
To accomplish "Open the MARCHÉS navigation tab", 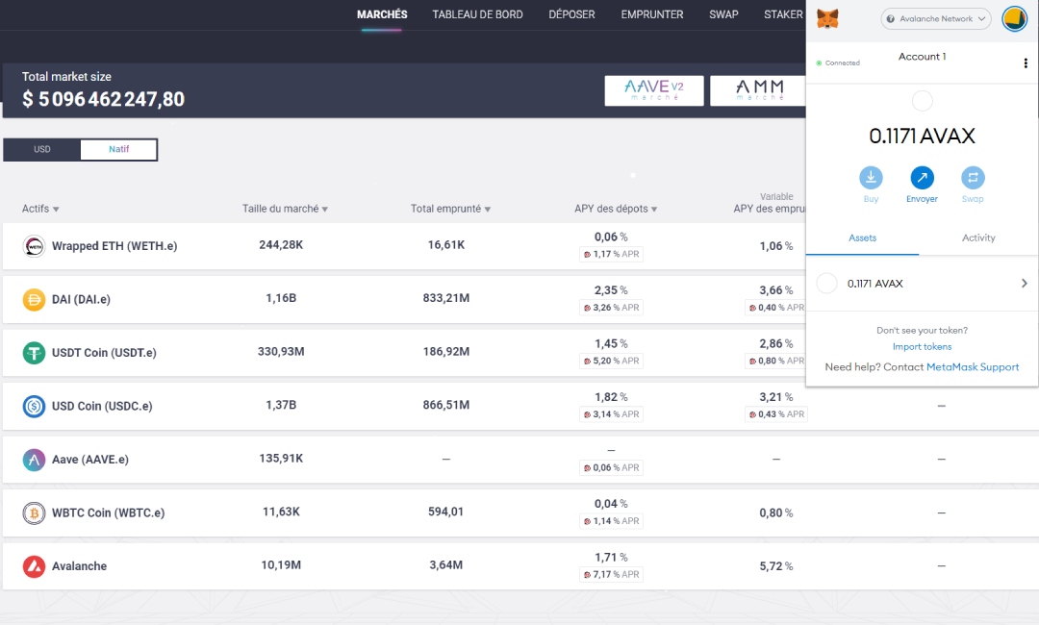I will pos(382,14).
